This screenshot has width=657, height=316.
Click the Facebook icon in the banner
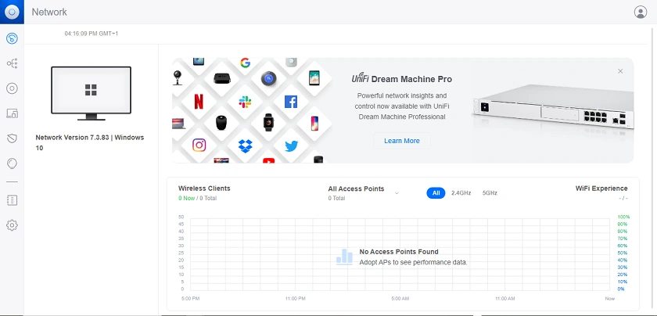290,102
